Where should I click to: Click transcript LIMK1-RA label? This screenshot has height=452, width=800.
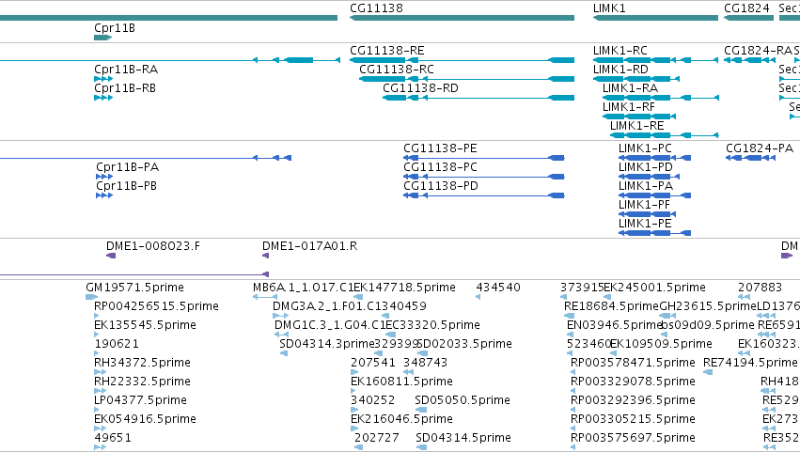tap(630, 88)
